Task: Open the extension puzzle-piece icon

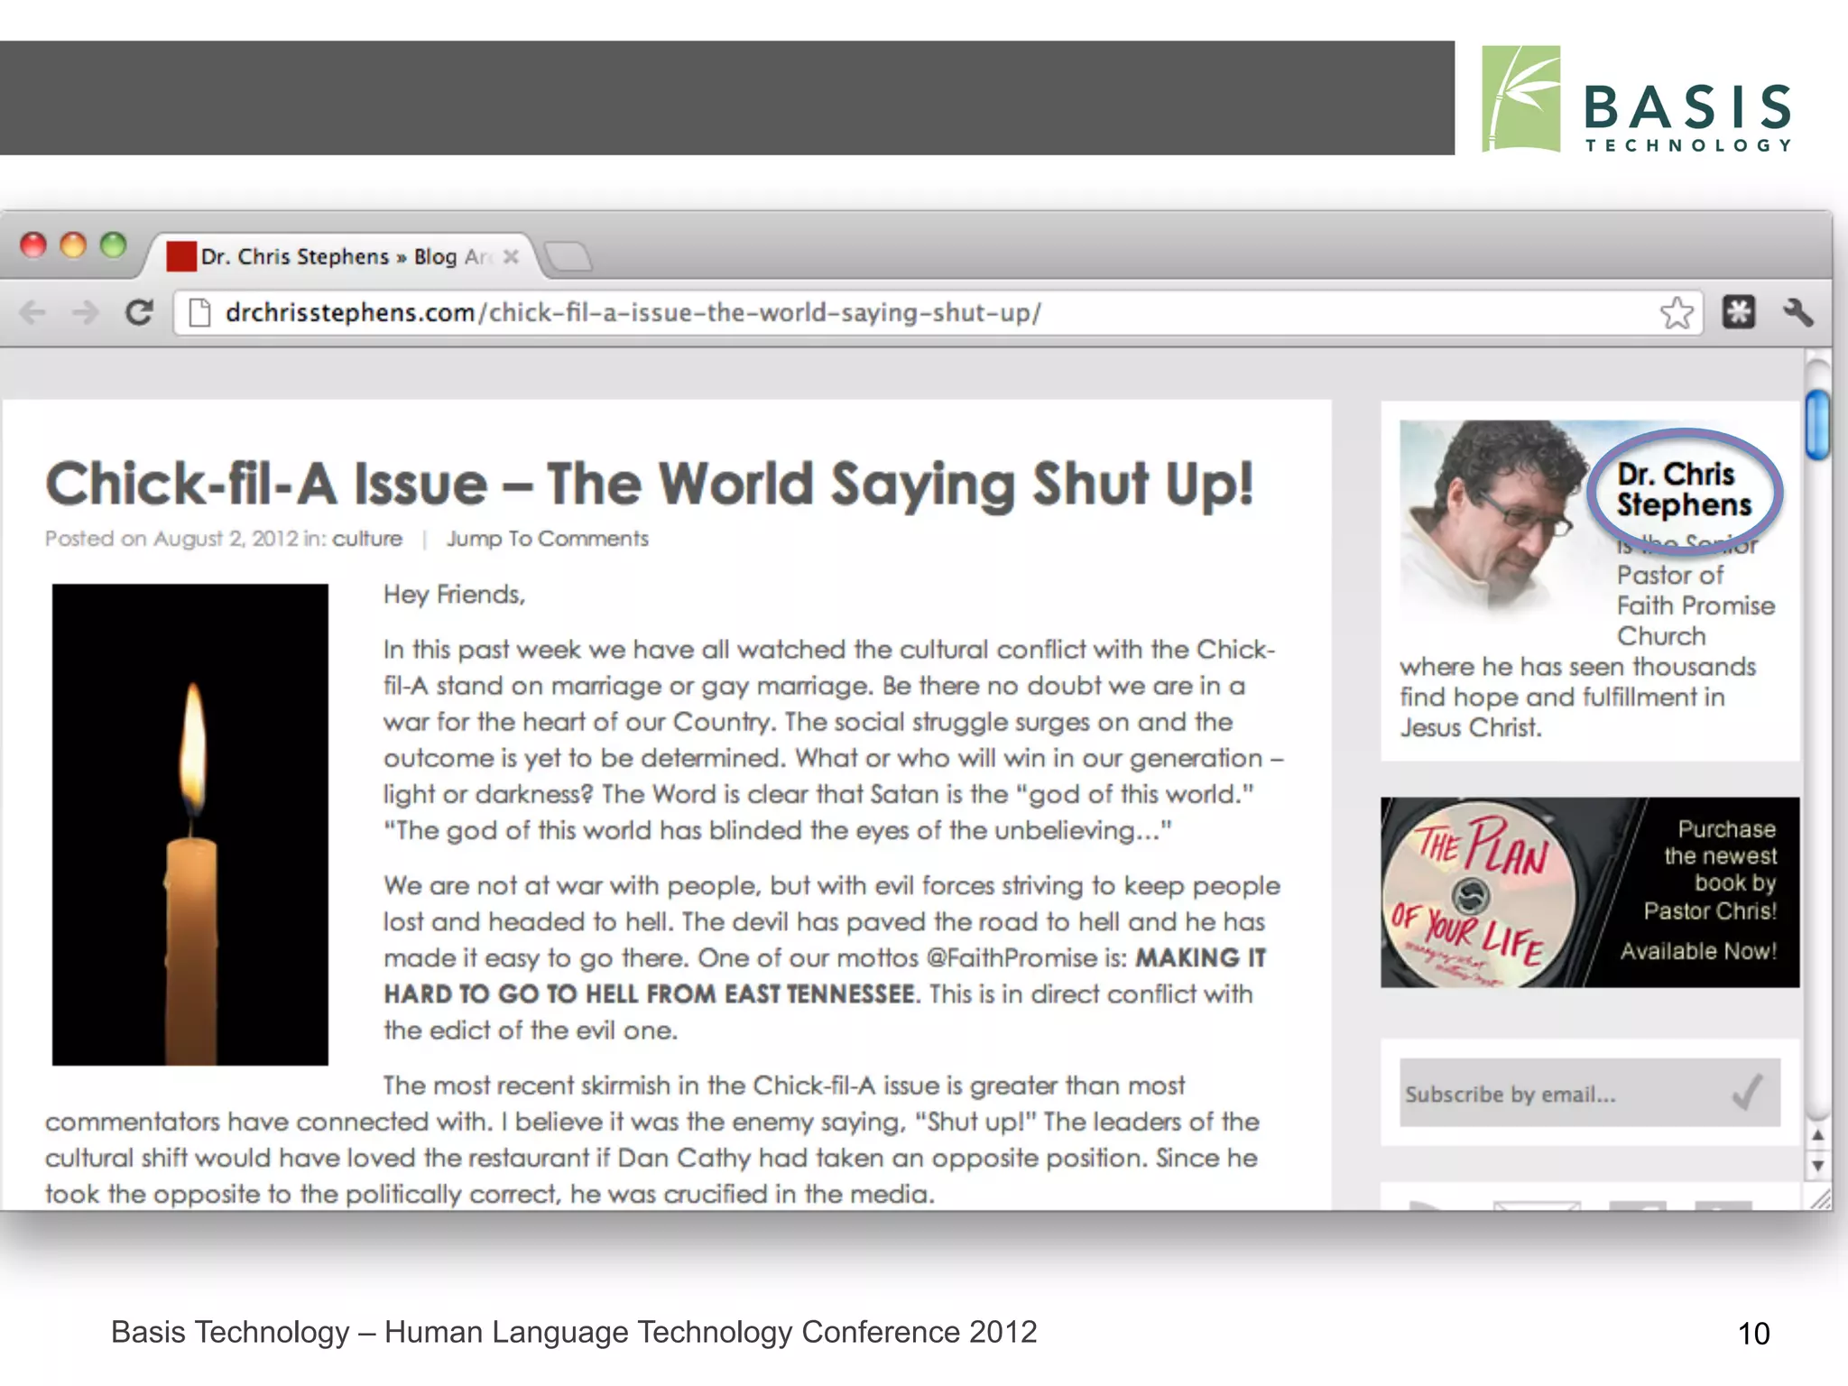Action: [x=1739, y=312]
